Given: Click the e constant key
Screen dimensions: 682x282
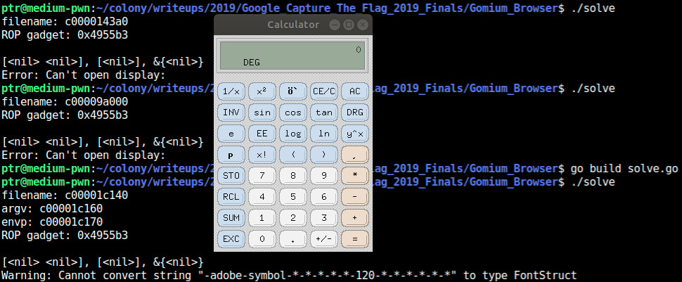Looking at the screenshot, I should 231,134.
